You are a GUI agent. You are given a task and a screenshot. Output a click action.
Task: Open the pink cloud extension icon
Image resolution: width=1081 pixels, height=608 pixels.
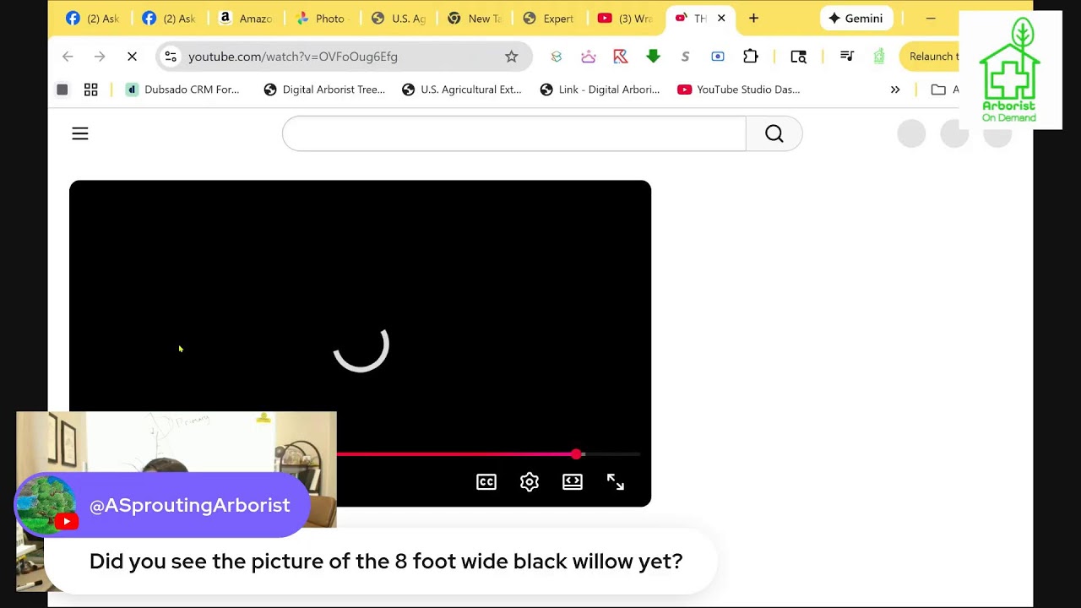(x=589, y=57)
